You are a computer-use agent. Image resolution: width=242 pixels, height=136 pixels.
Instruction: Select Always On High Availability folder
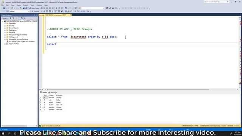(18, 35)
